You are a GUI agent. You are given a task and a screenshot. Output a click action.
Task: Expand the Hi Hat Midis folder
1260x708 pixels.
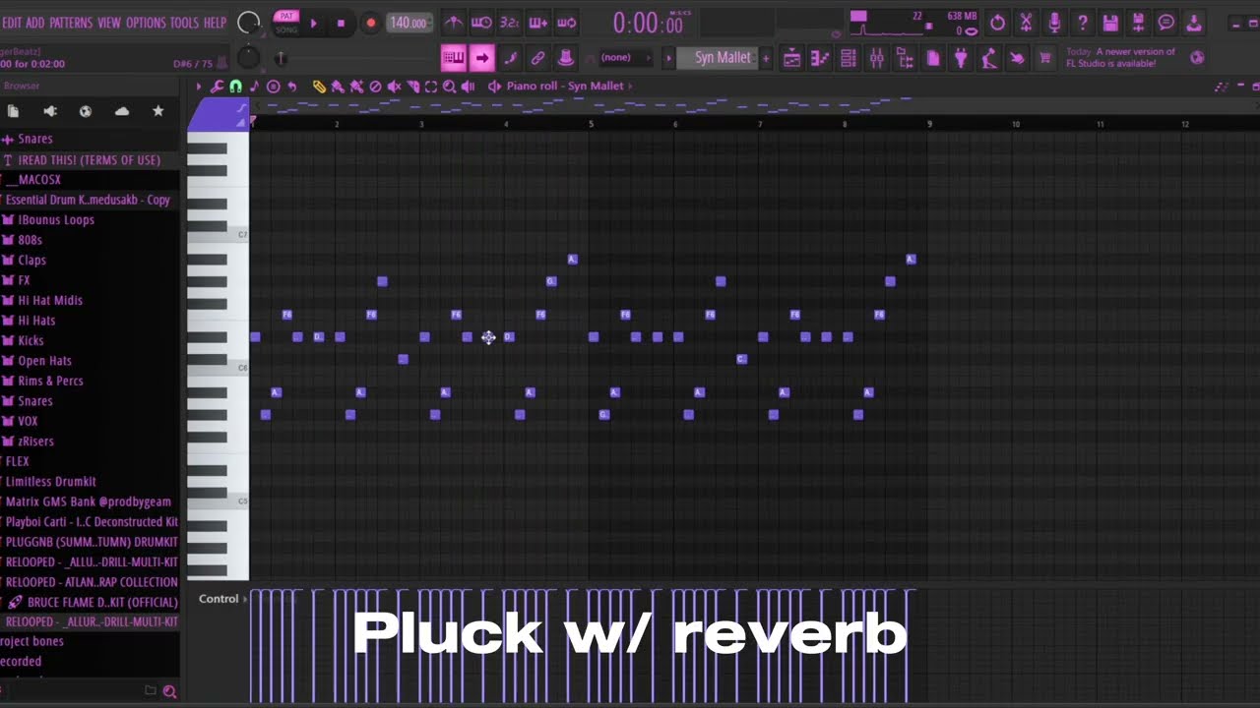(x=49, y=300)
